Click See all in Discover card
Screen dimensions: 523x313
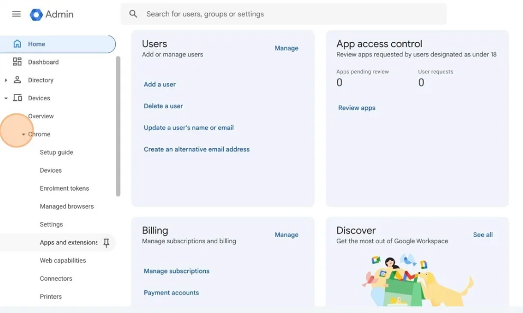[482, 235]
